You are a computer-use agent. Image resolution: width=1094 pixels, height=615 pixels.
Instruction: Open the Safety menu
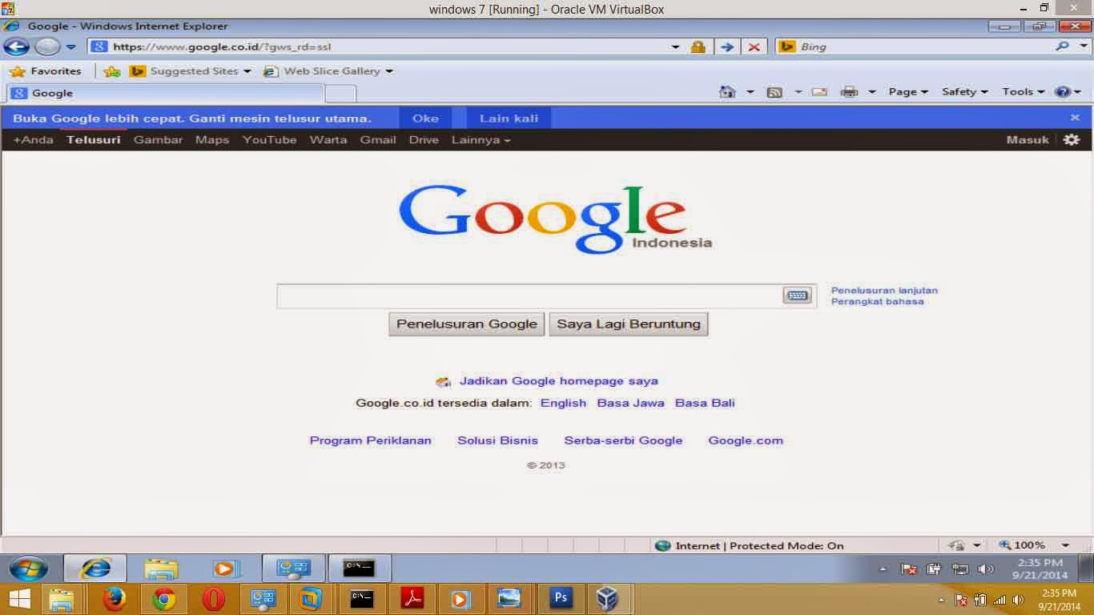pos(965,92)
